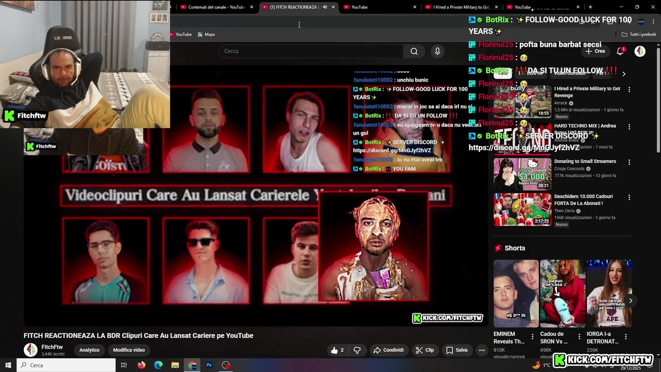Viewport: 661px width, 372px height.
Task: Mute the FITCH REACTIONEAZA tab audio icon
Action: pyautogui.click(x=325, y=7)
